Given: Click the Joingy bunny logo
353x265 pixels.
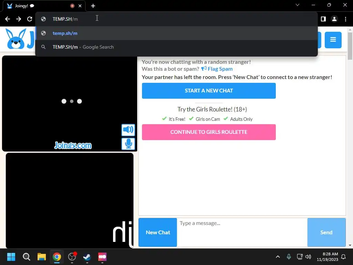Looking at the screenshot, I should point(16,39).
